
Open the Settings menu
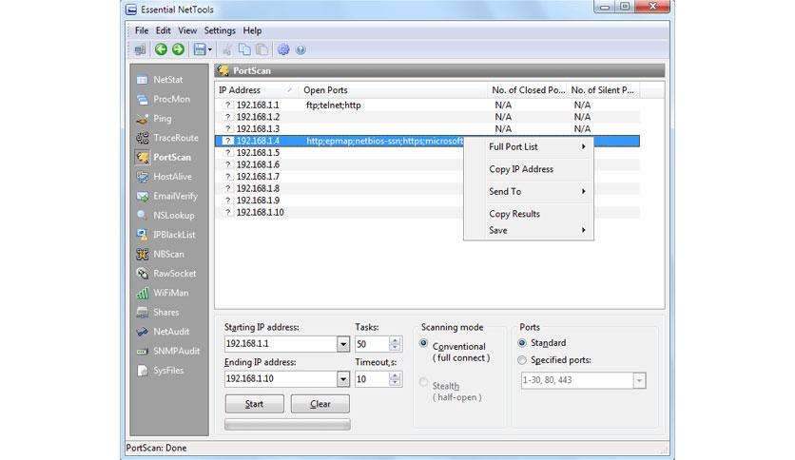pyautogui.click(x=220, y=31)
